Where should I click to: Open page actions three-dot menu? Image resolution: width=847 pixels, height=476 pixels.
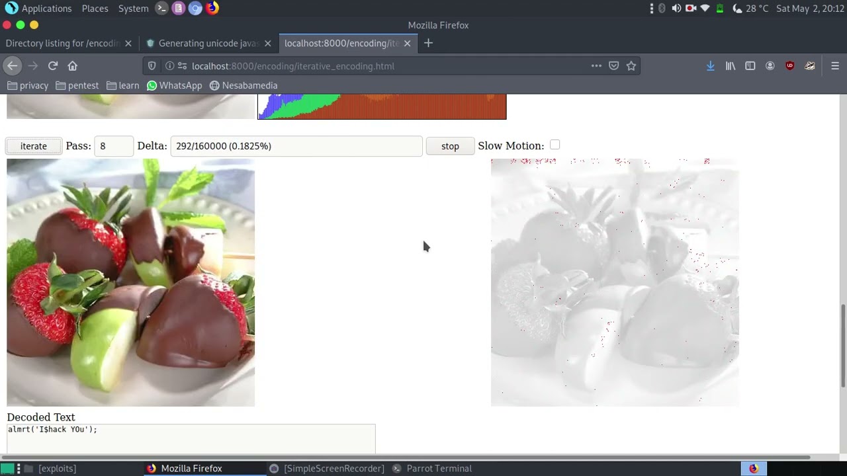coord(596,65)
